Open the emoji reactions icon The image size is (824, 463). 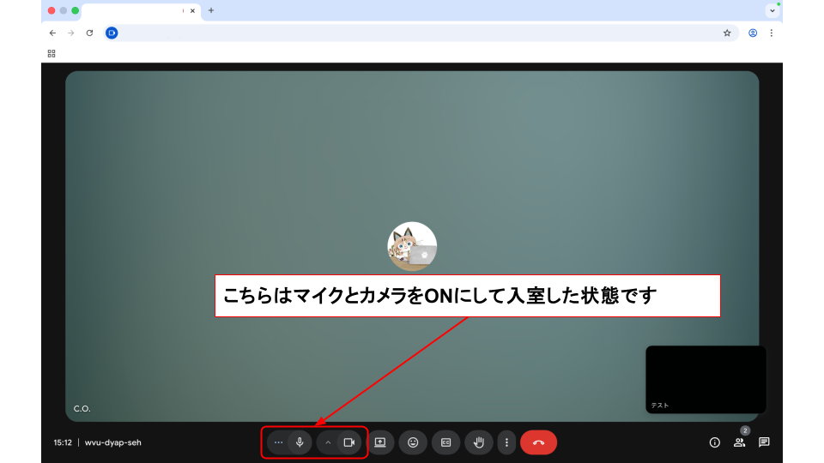pyautogui.click(x=413, y=442)
